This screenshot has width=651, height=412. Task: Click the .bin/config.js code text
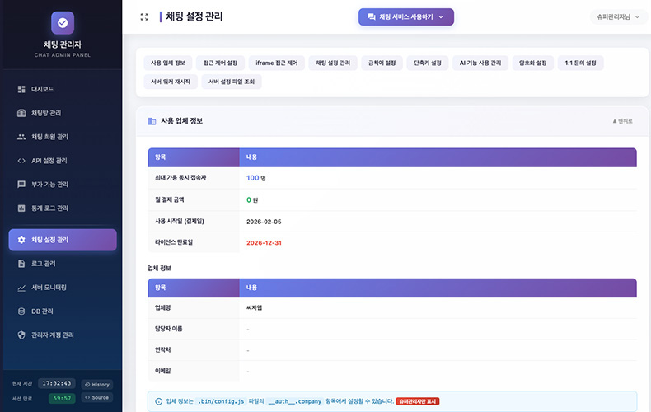tap(221, 401)
